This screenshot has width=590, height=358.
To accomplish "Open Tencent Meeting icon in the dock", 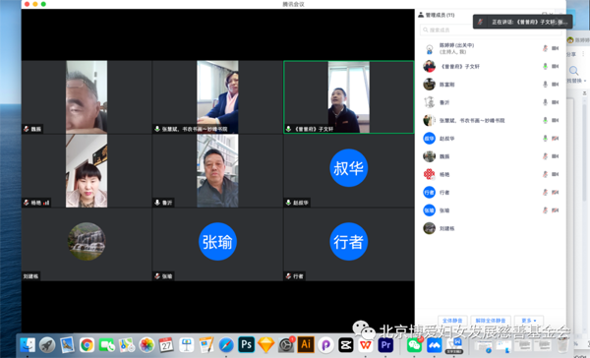I will [435, 345].
